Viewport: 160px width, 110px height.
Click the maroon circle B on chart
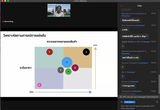[x=75, y=68]
